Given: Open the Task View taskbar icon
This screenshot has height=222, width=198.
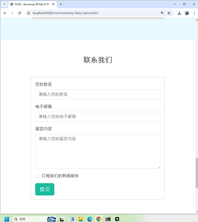Looking at the screenshot, I should [x=62, y=219].
